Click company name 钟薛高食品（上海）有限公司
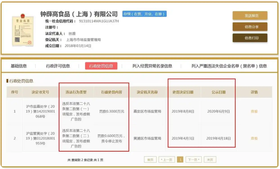This screenshot has height=169, width=280. [x=79, y=14]
